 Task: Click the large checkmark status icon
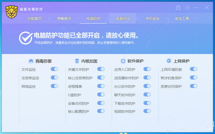tap(25, 38)
